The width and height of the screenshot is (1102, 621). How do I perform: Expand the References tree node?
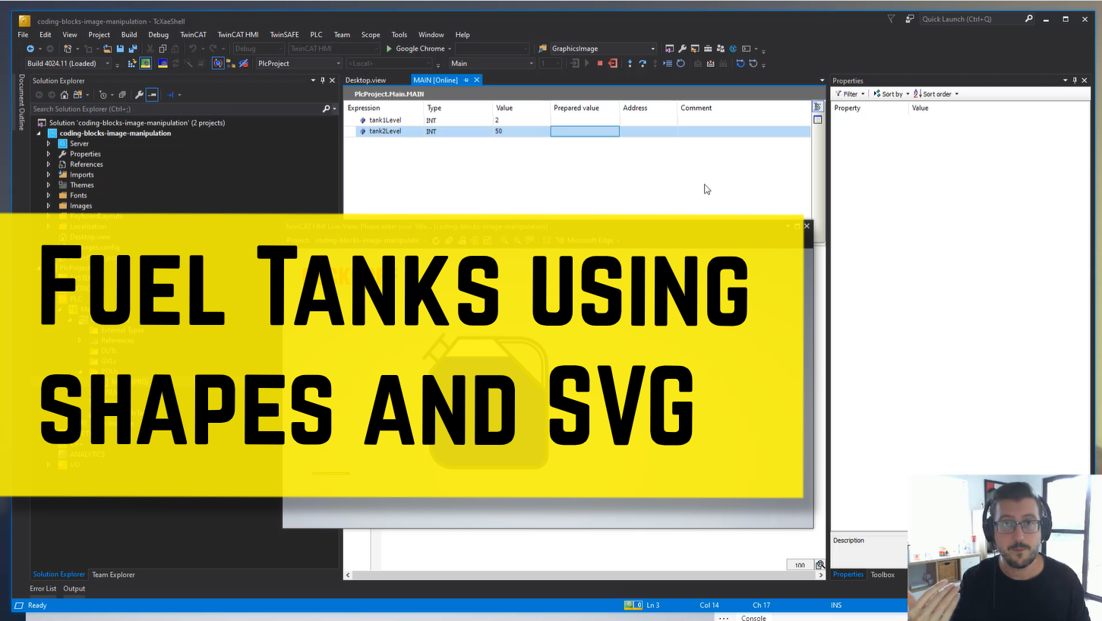click(x=49, y=164)
